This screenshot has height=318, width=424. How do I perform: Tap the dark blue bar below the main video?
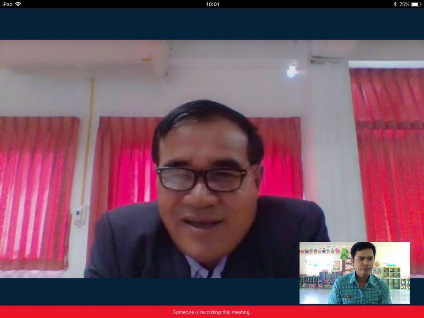tap(149, 291)
